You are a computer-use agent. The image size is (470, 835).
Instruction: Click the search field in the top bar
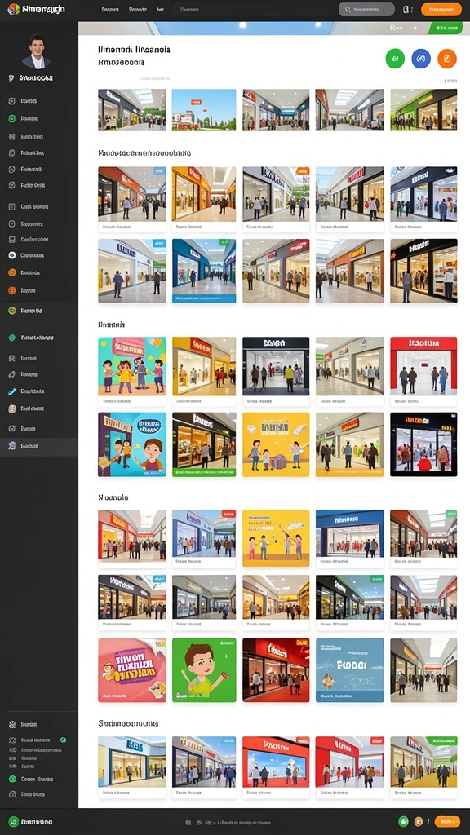tap(366, 10)
